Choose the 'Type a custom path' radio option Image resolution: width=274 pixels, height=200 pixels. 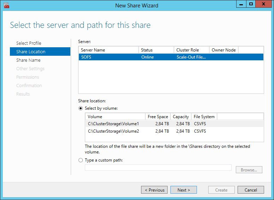(x=81, y=160)
